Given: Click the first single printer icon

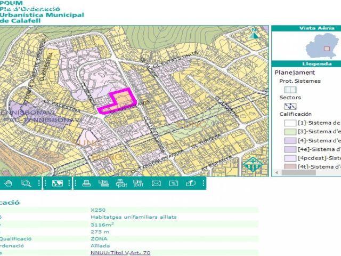Looking at the screenshot, I should point(86,183).
